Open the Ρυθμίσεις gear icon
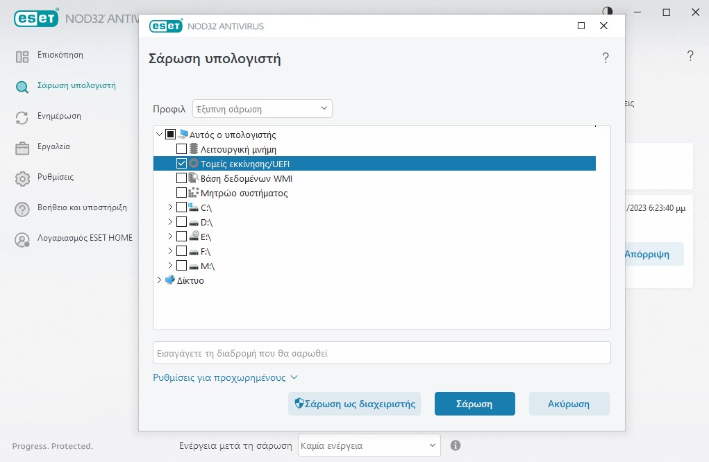This screenshot has width=709, height=462. [x=21, y=178]
